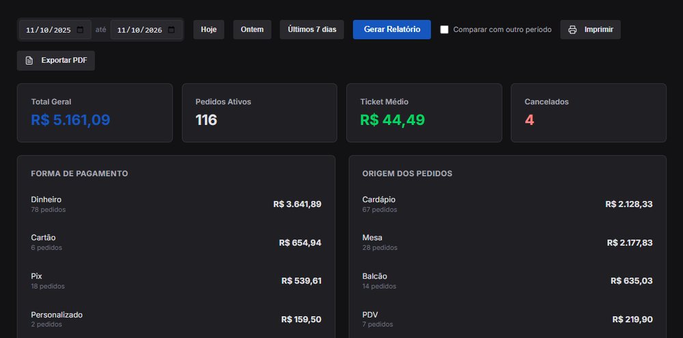Enable Comparar com outro período checkbox
683x338 pixels.
pyautogui.click(x=444, y=29)
